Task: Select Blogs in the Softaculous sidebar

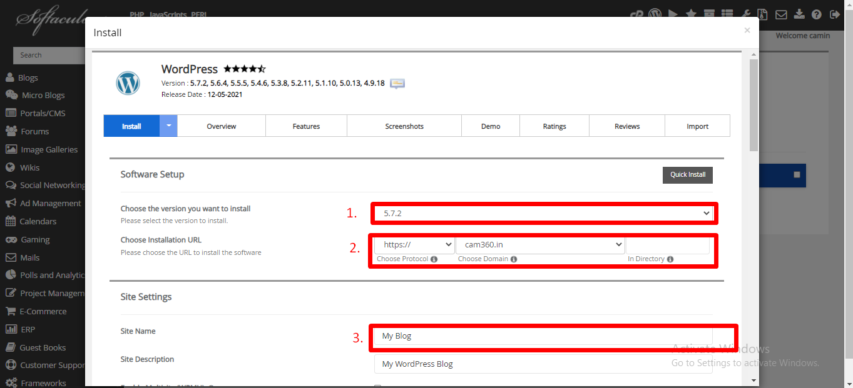Action: point(24,77)
